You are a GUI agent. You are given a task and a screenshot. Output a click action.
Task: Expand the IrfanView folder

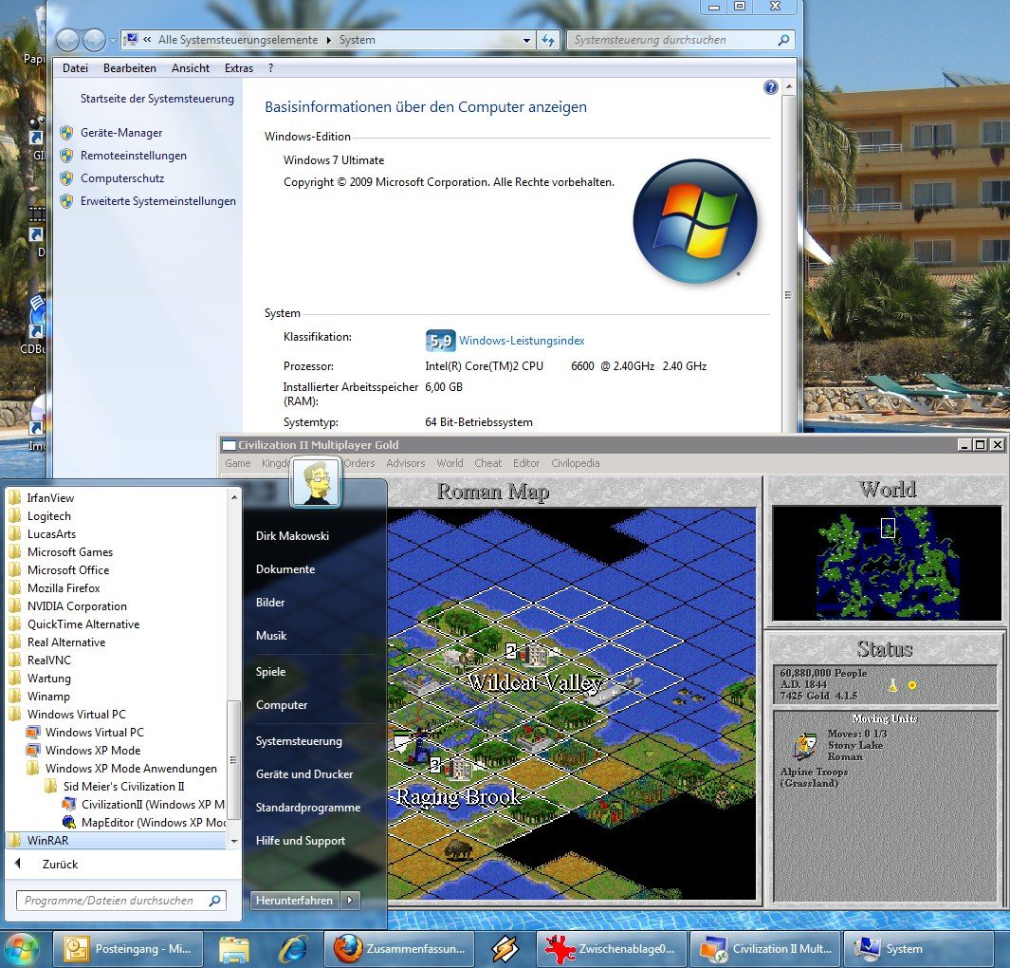[42, 497]
